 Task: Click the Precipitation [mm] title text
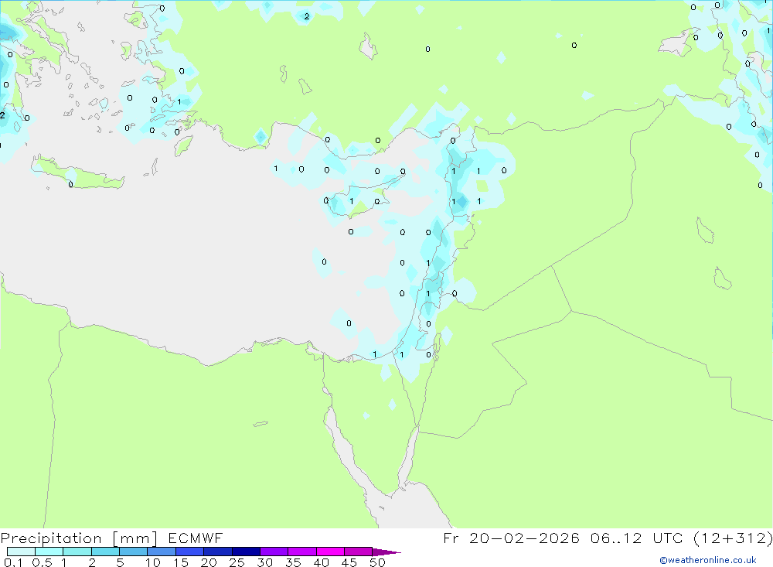(x=80, y=538)
